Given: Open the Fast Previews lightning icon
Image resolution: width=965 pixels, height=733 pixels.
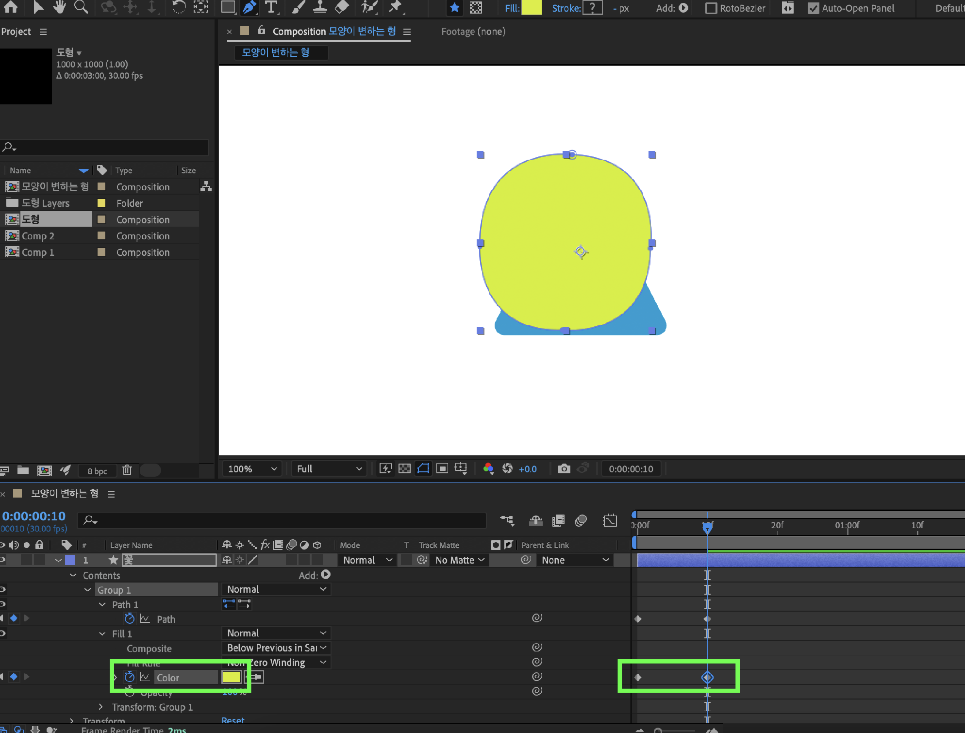Looking at the screenshot, I should click(x=385, y=468).
